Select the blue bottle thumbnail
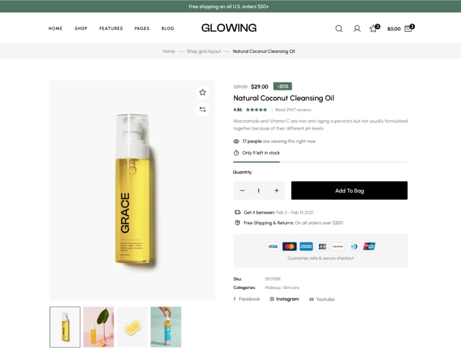Viewport: 461px width, 355px height. coord(166,327)
